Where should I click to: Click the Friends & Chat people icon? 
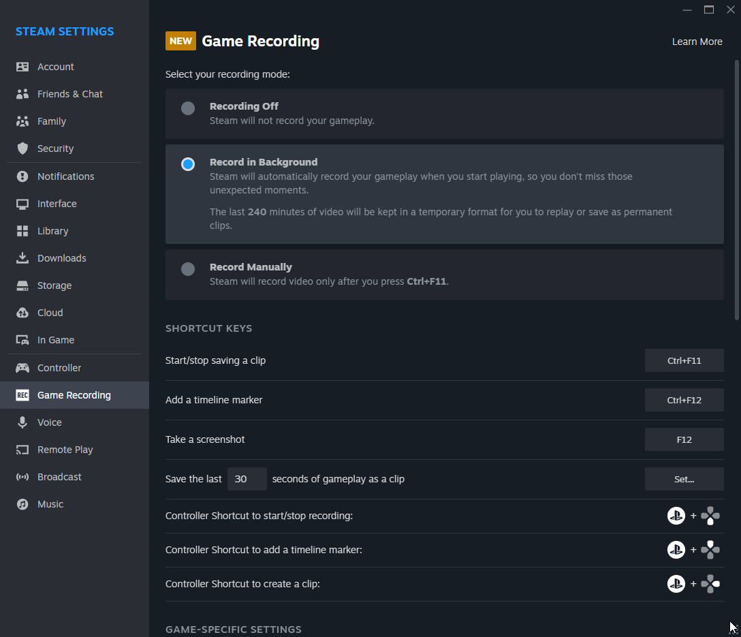coord(22,94)
